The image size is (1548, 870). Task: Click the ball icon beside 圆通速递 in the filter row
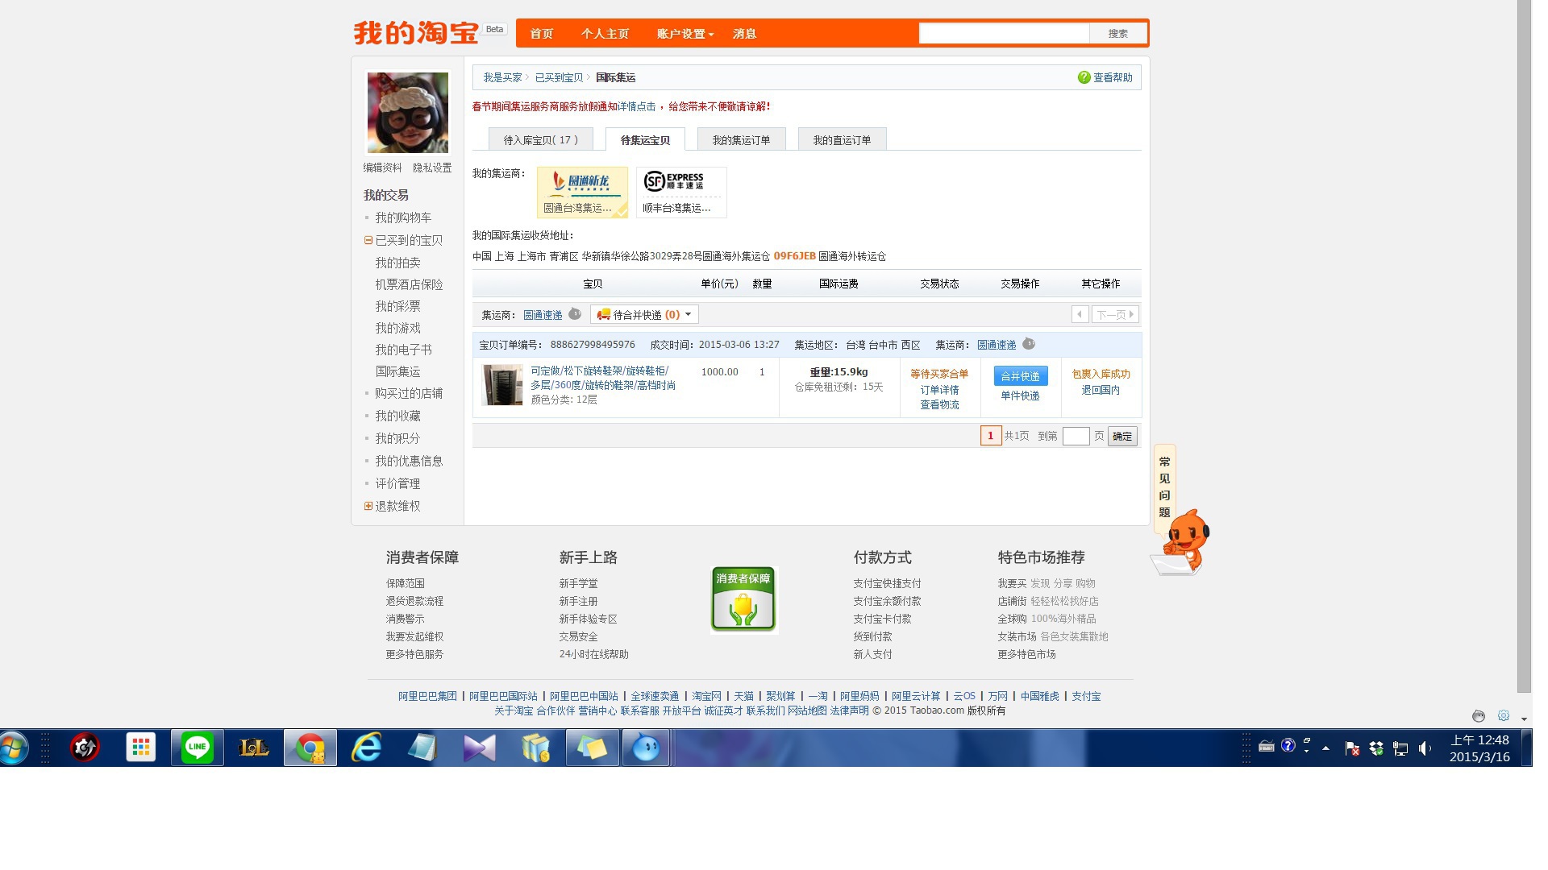pos(575,314)
